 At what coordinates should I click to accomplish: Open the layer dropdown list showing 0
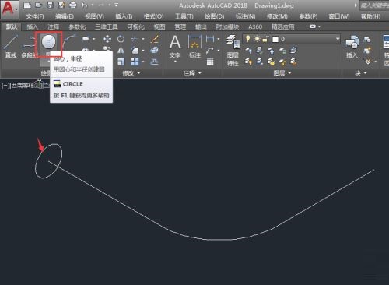coord(338,39)
